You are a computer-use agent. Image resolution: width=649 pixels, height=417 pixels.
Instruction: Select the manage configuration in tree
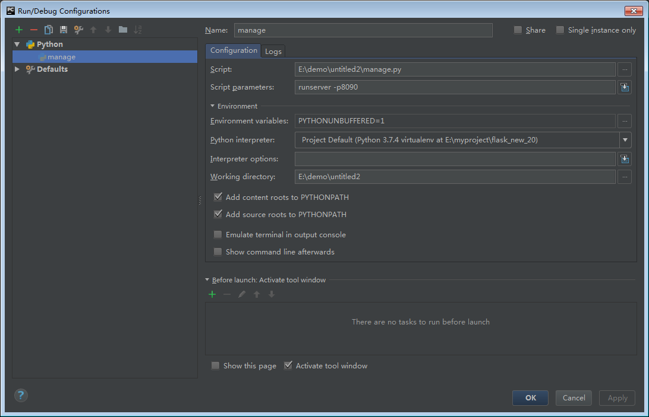[61, 57]
